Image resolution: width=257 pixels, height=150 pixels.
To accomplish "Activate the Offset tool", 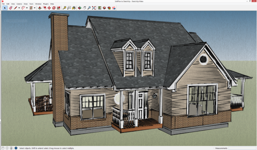I will coord(45,8).
